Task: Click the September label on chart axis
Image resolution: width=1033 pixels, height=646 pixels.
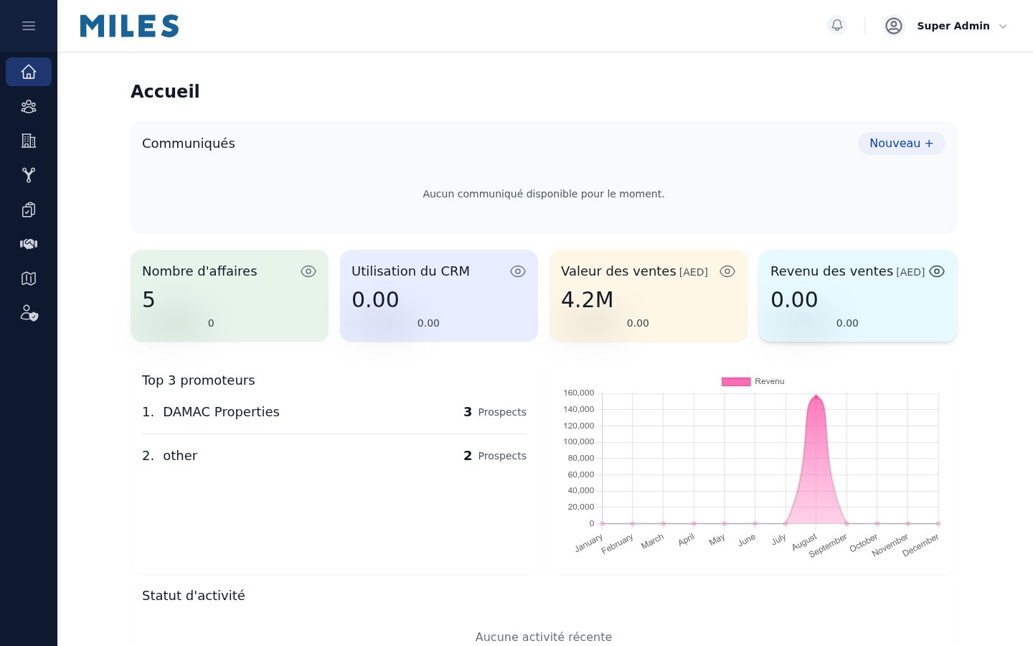Action: pyautogui.click(x=828, y=546)
